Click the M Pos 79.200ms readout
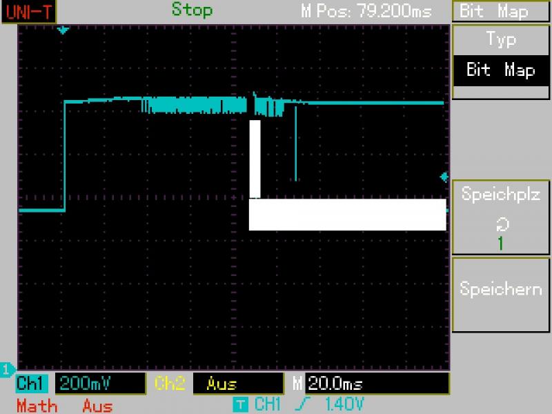This screenshot has width=552, height=414. coord(366,12)
